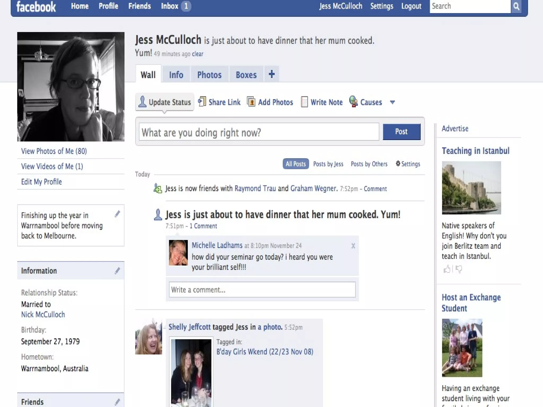The image size is (543, 407).
Task: Expand the dropdown arrow next to Causes
Action: point(392,102)
